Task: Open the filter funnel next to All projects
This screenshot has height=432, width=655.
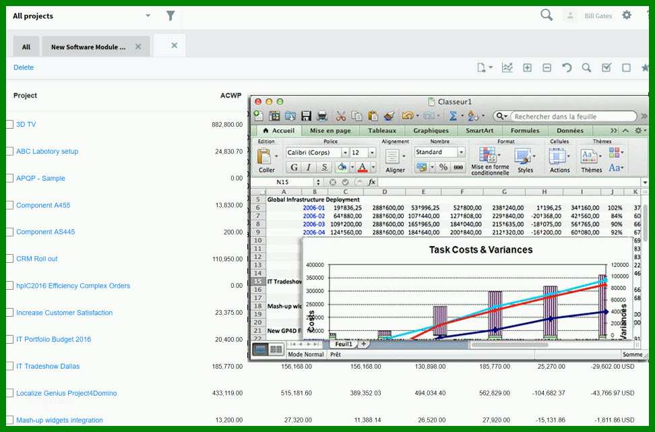Action: coord(170,16)
